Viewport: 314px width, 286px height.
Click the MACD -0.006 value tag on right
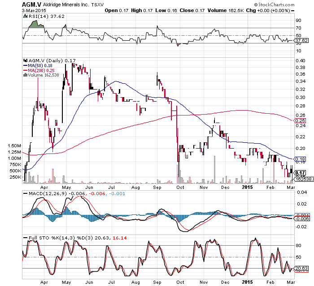click(x=302, y=219)
